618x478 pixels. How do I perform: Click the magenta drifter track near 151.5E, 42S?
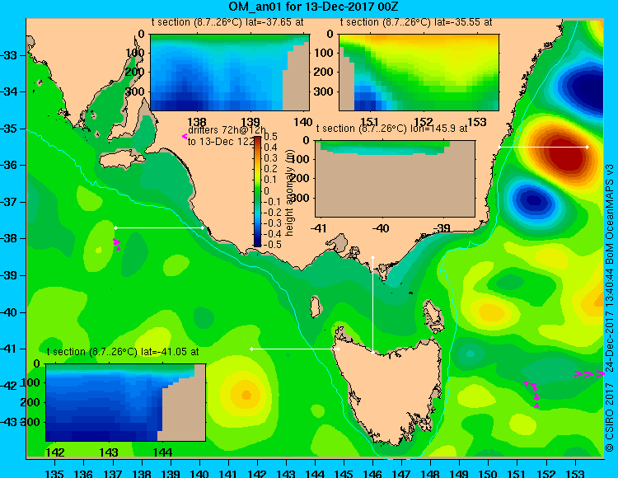click(x=533, y=394)
